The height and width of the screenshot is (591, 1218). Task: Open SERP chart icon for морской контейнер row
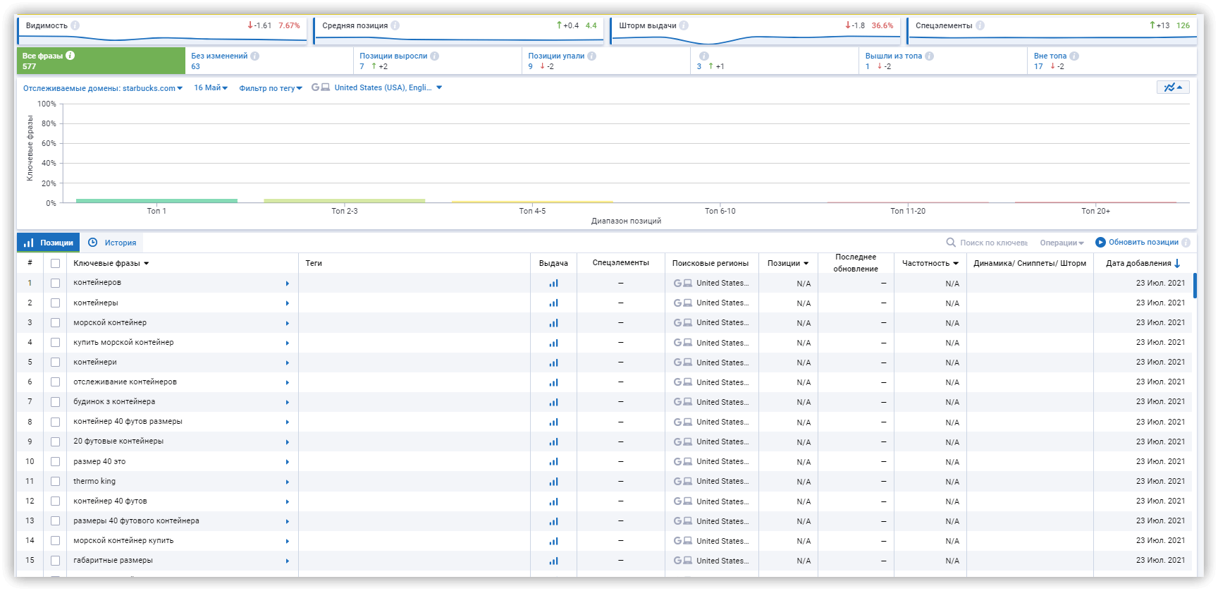pyautogui.click(x=553, y=323)
